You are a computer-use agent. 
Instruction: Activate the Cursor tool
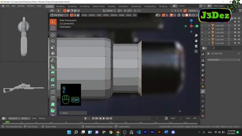point(53,28)
